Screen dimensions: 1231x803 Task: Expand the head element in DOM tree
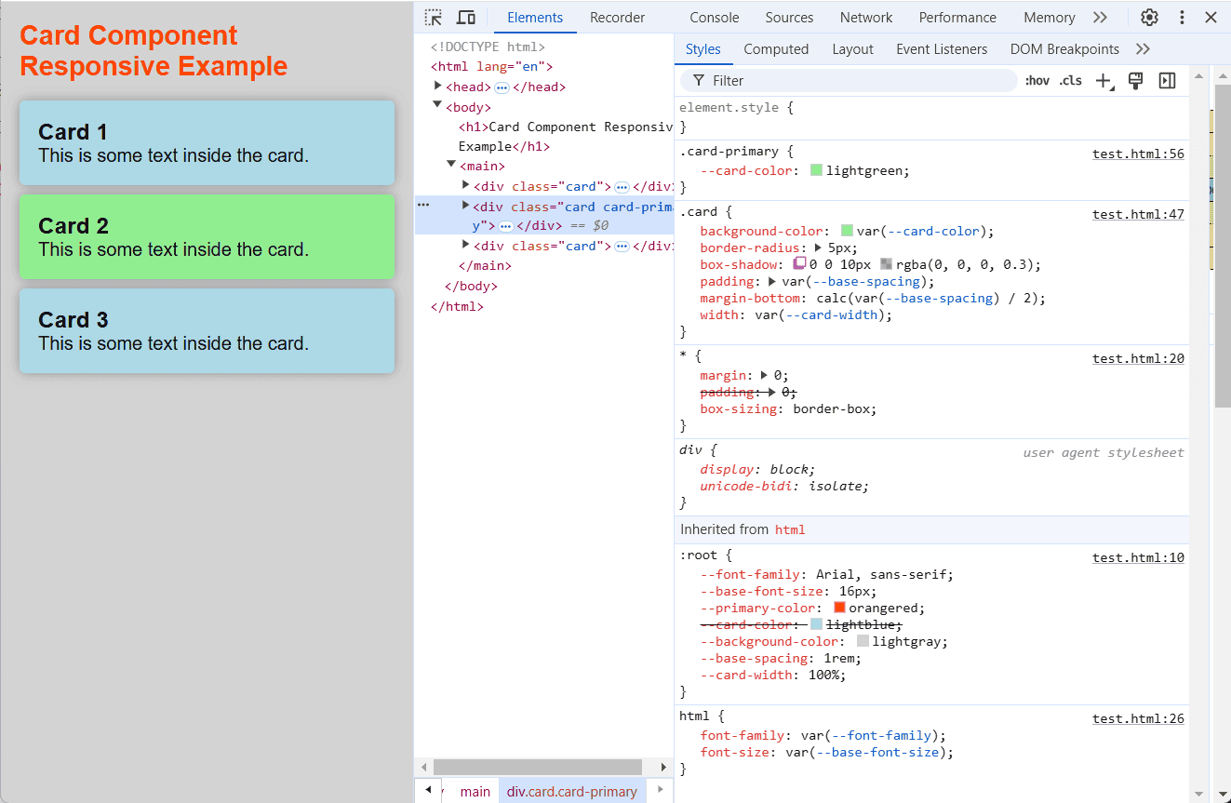(438, 86)
